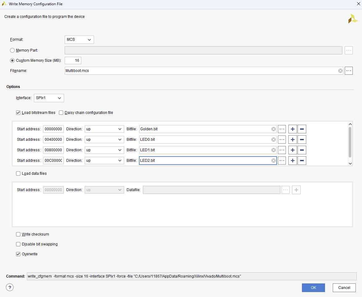Remove the LED2.bit bitfile row

tap(302, 161)
